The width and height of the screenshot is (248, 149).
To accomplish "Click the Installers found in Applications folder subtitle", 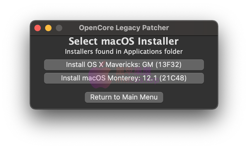I will [124, 52].
